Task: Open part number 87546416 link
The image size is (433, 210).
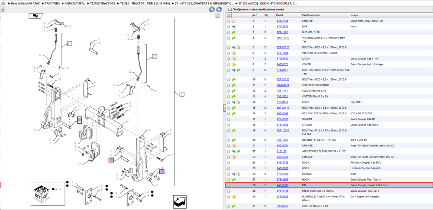Action: tap(282, 191)
